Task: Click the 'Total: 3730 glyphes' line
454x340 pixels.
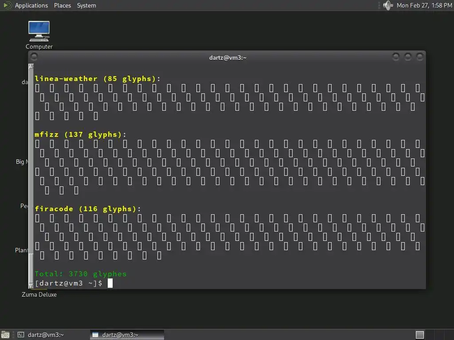Action: [x=81, y=274]
